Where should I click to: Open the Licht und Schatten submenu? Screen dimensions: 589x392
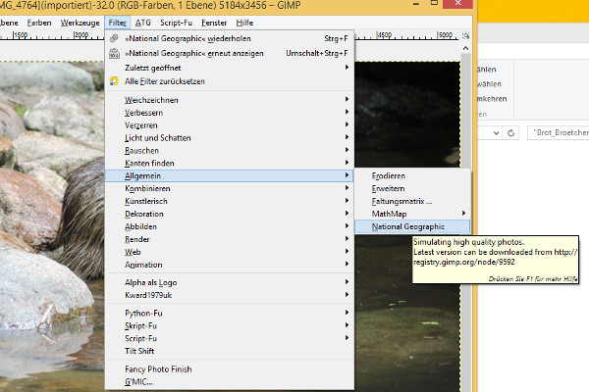[x=157, y=137]
